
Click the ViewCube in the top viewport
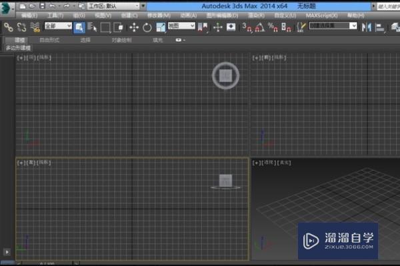(225, 75)
